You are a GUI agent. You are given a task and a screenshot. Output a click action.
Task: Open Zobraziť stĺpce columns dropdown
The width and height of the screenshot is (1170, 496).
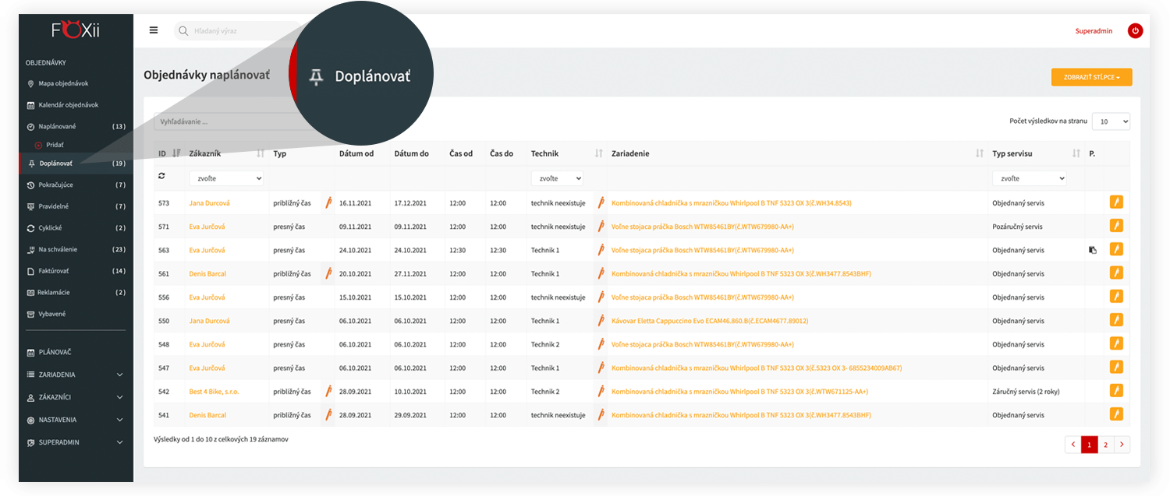tap(1091, 77)
